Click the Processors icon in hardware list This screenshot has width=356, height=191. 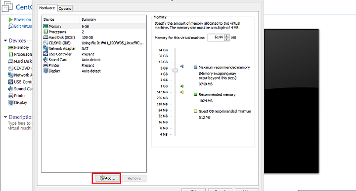[x=45, y=32]
